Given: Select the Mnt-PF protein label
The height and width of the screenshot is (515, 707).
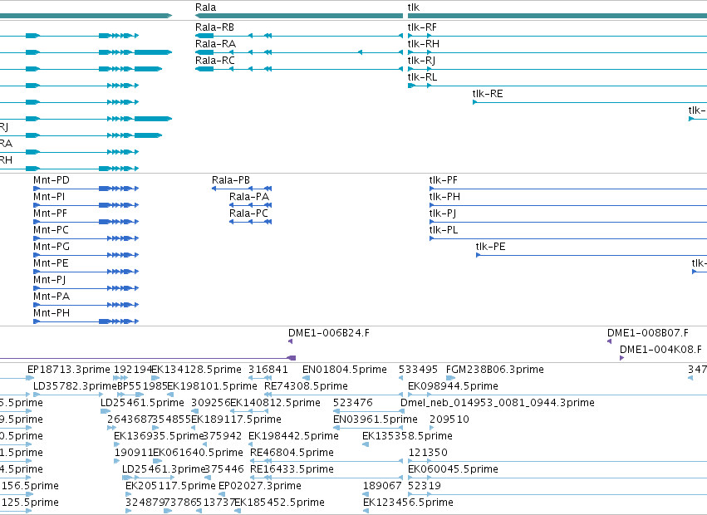Looking at the screenshot, I should [51, 213].
